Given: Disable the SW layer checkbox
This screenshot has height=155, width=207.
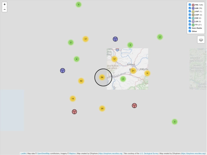Looking at the screenshot, I should [190, 18].
